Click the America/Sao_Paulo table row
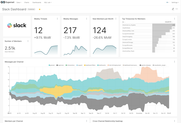The height and width of the screenshot is (123, 181). [x=149, y=51]
